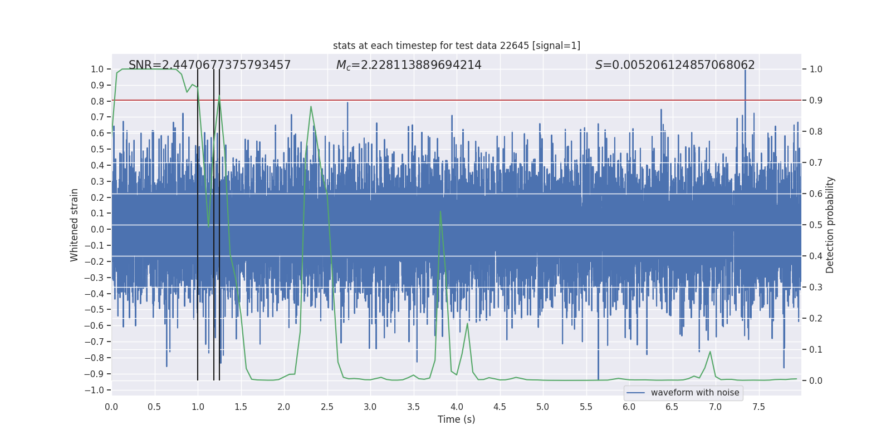Select the S= value annotation
Image resolution: width=891 pixels, height=445 pixels.
point(674,65)
